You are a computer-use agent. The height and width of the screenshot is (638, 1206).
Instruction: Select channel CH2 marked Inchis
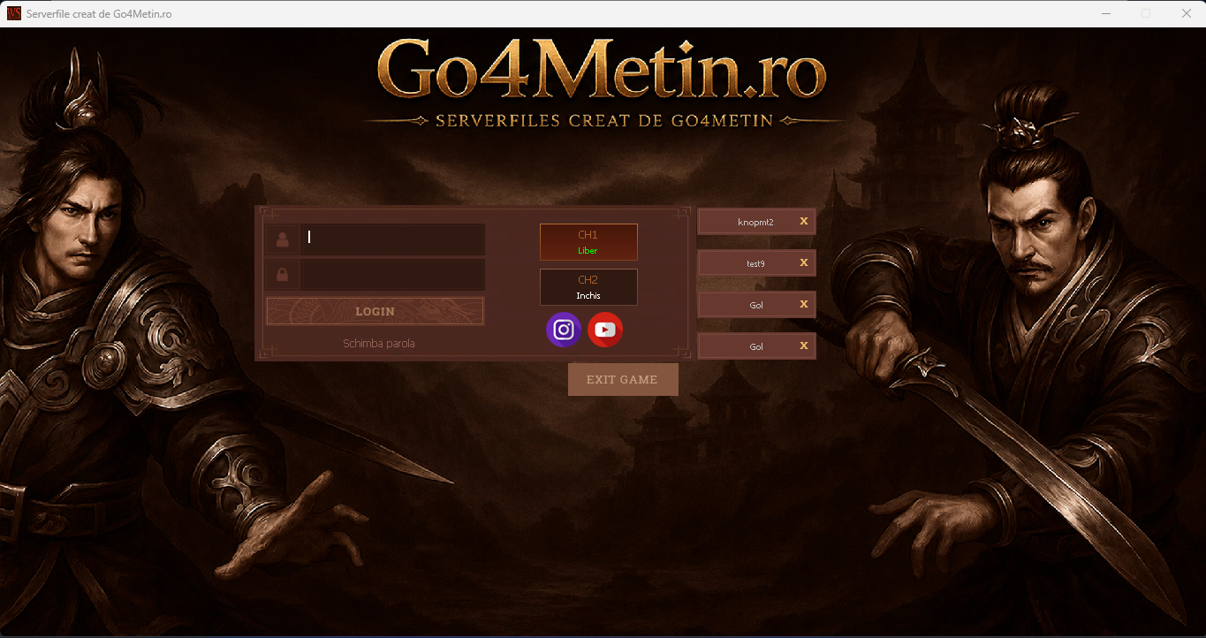[588, 287]
